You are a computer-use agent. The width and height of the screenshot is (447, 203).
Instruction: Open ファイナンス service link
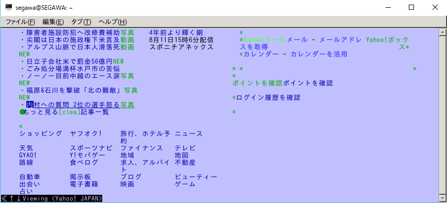tap(141, 148)
